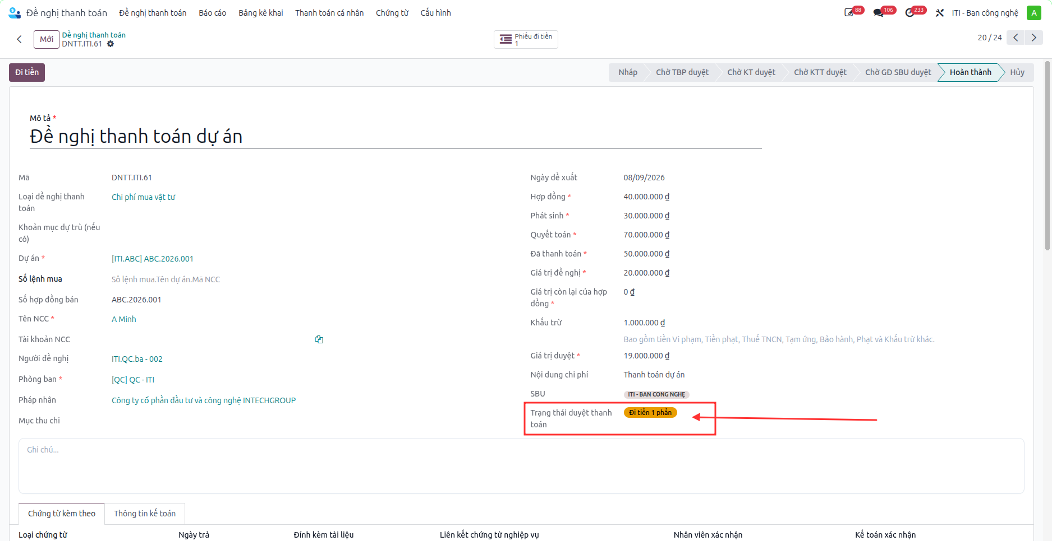
Task: Click the ITI - BAN CONG NGHE tag
Action: (656, 394)
